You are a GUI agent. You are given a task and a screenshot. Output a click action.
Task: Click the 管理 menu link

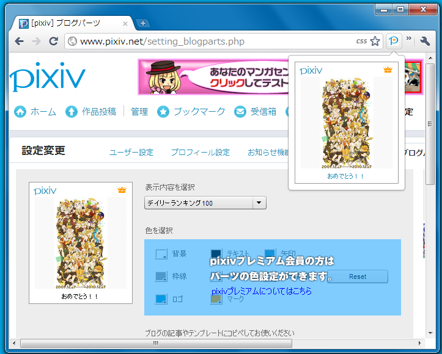coord(139,112)
